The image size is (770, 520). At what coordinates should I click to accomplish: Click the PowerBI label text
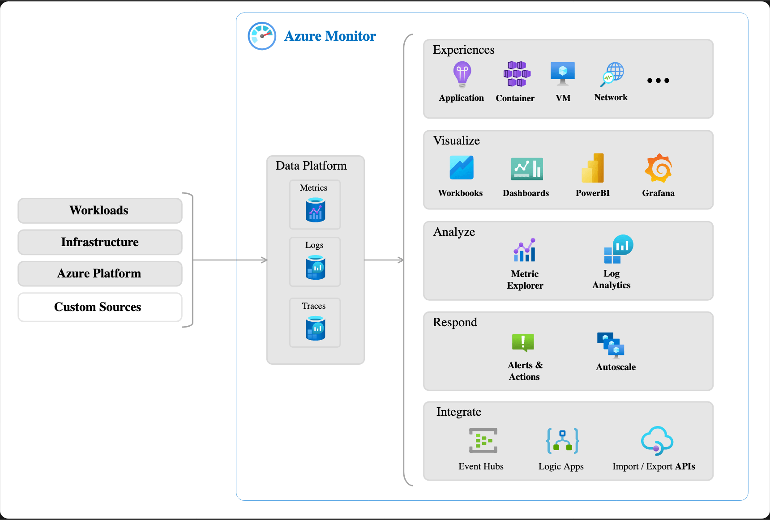pyautogui.click(x=593, y=193)
